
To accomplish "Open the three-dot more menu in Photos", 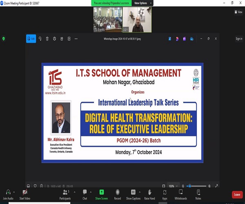I will click(x=76, y=39).
